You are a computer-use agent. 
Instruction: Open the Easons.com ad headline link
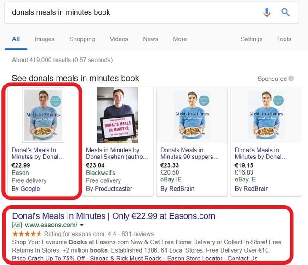point(114,216)
